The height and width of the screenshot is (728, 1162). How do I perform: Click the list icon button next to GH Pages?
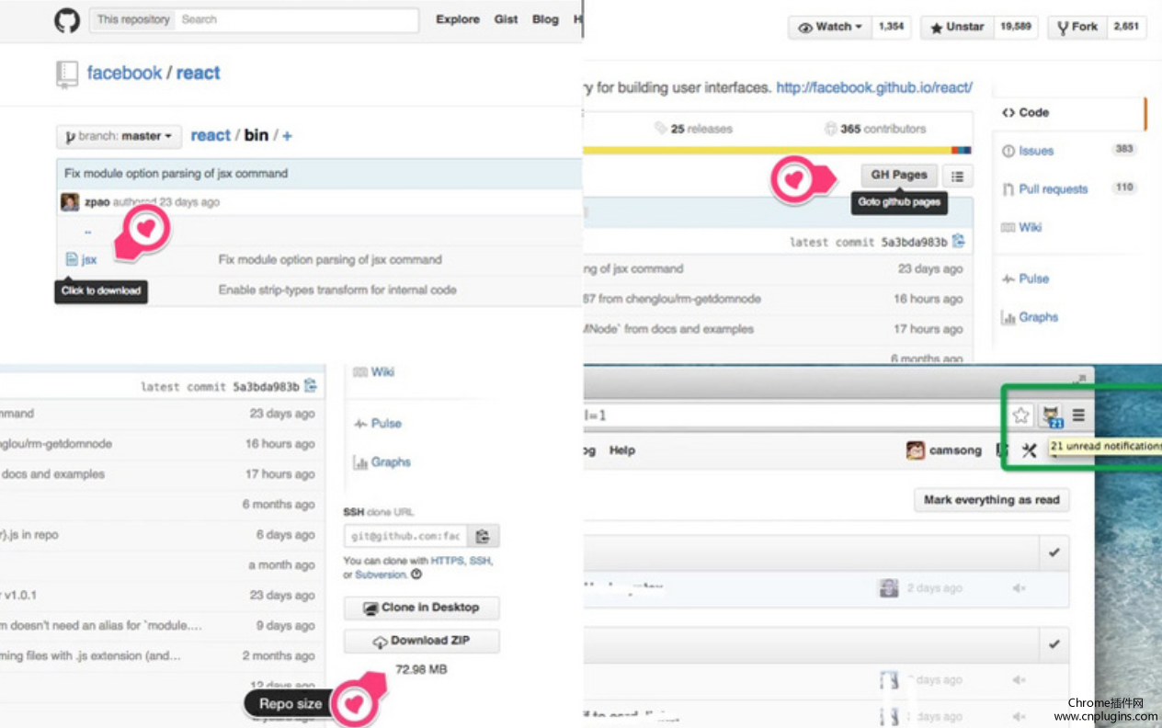tap(957, 176)
